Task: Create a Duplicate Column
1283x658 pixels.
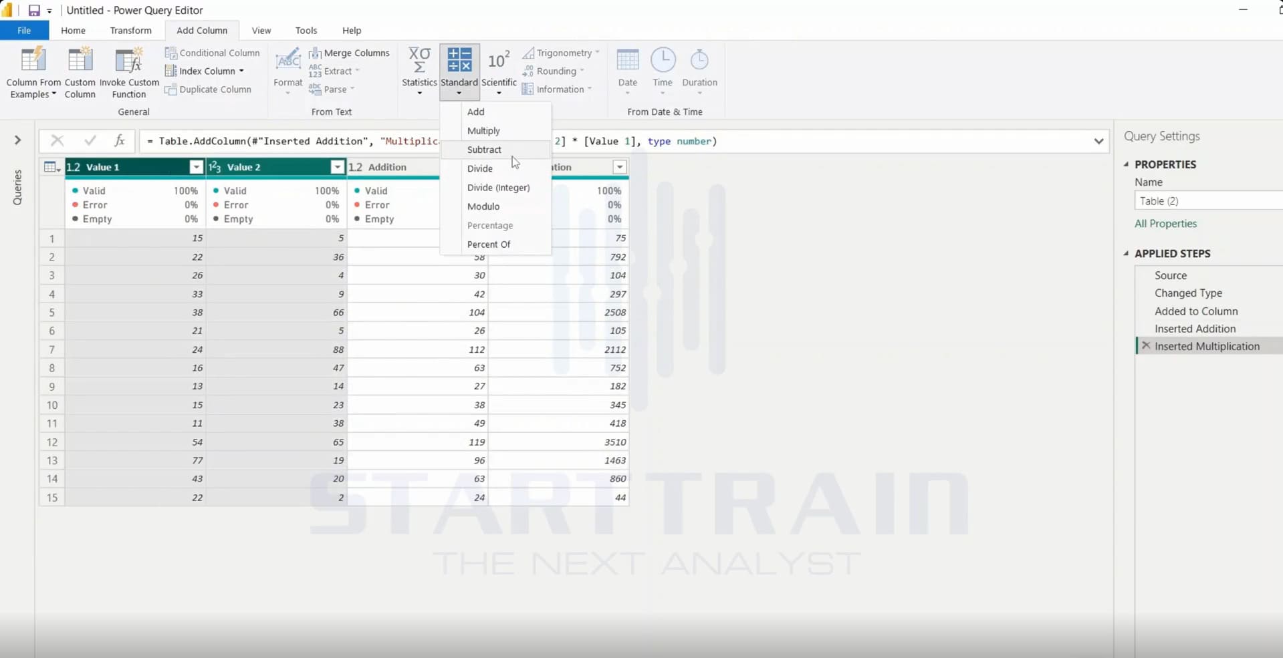Action: (x=209, y=90)
